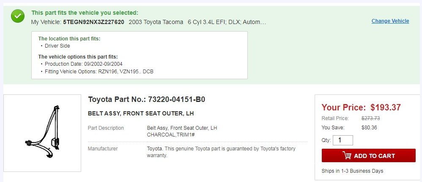Click the green checkmark fitment icon
The width and height of the screenshot is (422, 182).
coord(18,16)
